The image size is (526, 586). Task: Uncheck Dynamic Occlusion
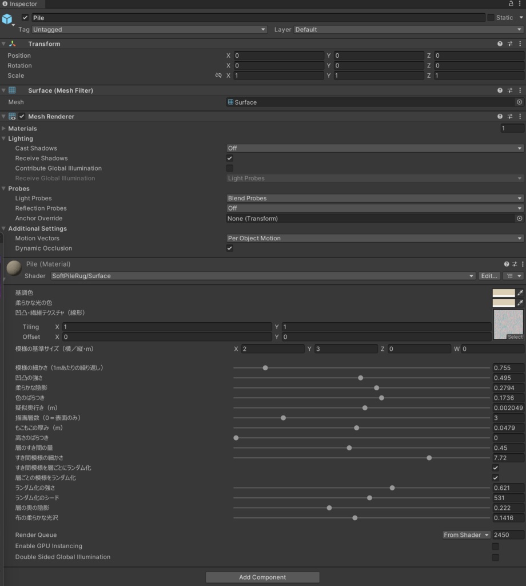click(230, 248)
